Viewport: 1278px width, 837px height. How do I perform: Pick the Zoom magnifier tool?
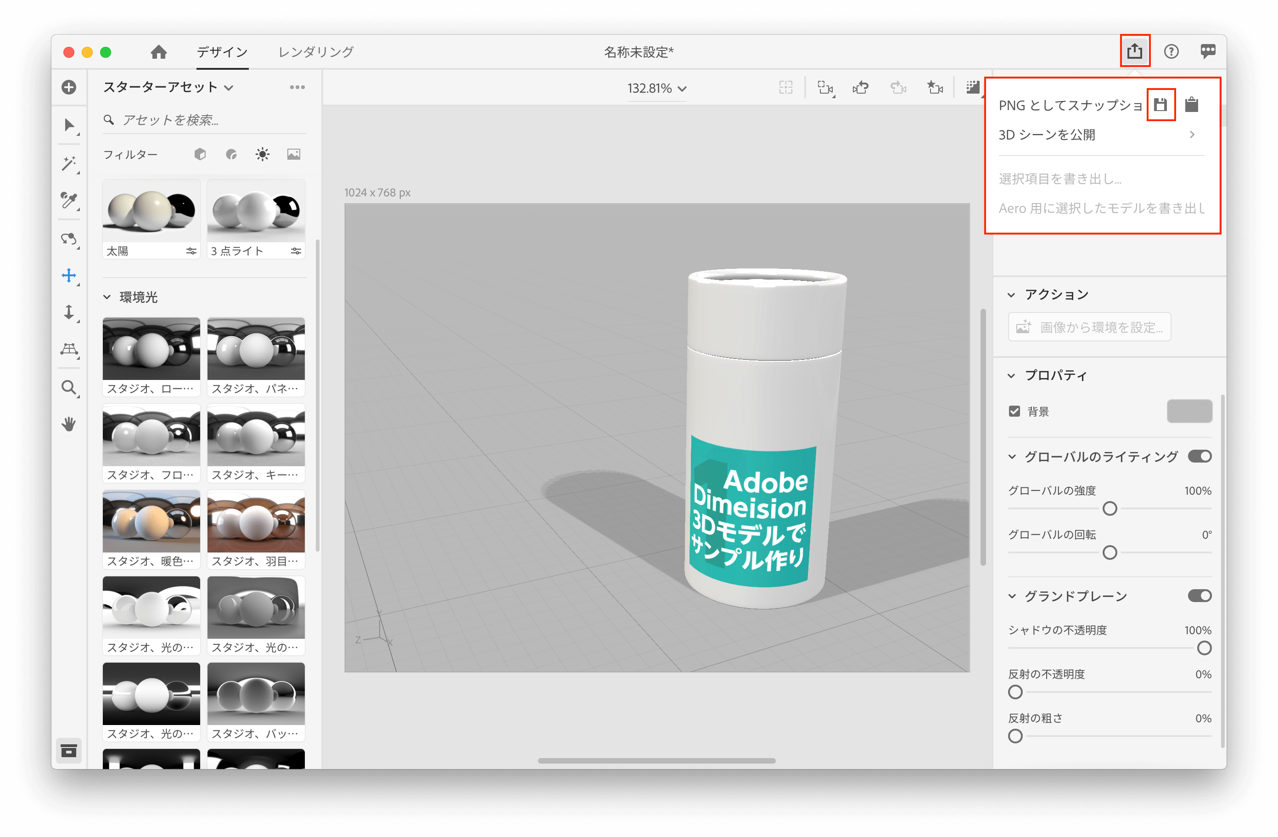[x=69, y=388]
